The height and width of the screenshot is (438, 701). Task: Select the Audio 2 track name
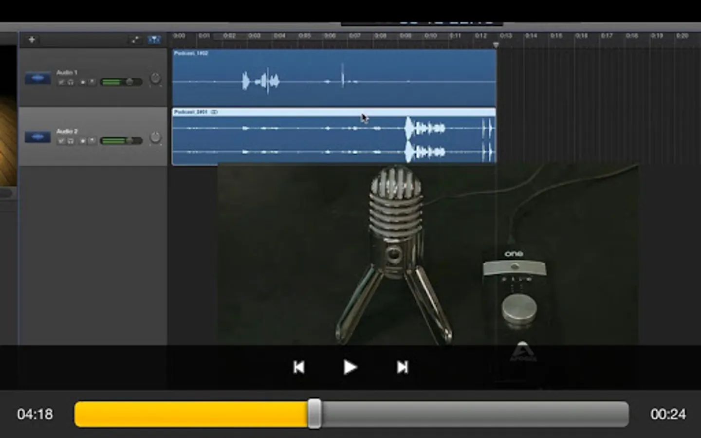[67, 131]
